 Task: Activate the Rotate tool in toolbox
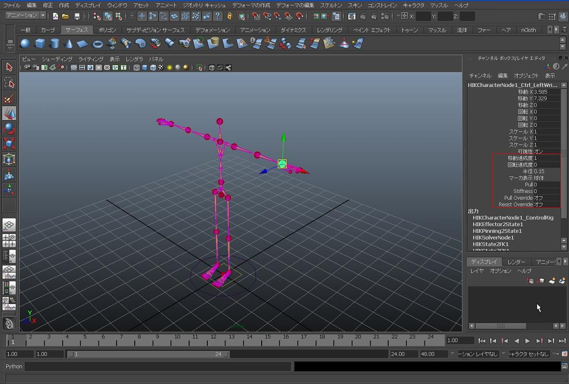pos(9,128)
